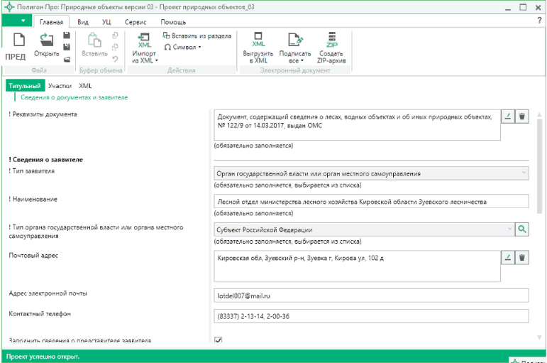The width and height of the screenshot is (547, 363).
Task: Edit Реквизиты документа with pencil icon
Action: (x=507, y=117)
